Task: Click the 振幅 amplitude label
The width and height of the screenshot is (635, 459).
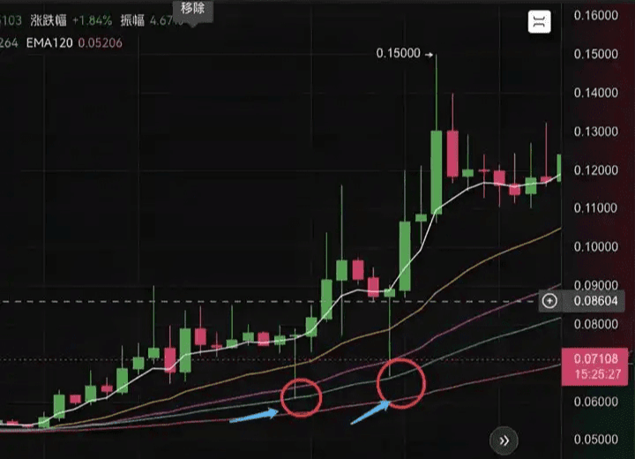Action: click(132, 20)
